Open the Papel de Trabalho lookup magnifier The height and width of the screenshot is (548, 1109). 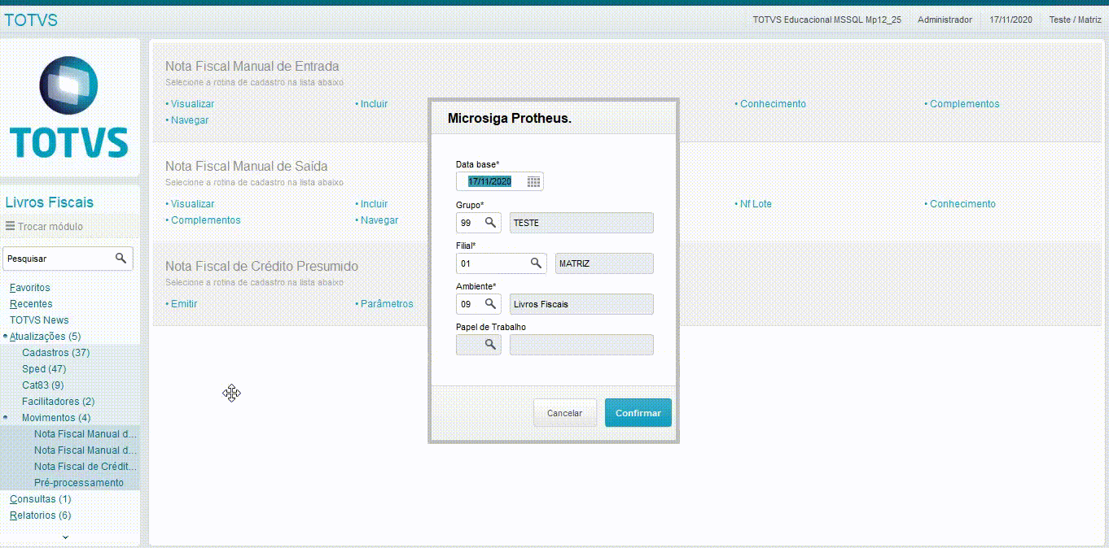pos(490,344)
